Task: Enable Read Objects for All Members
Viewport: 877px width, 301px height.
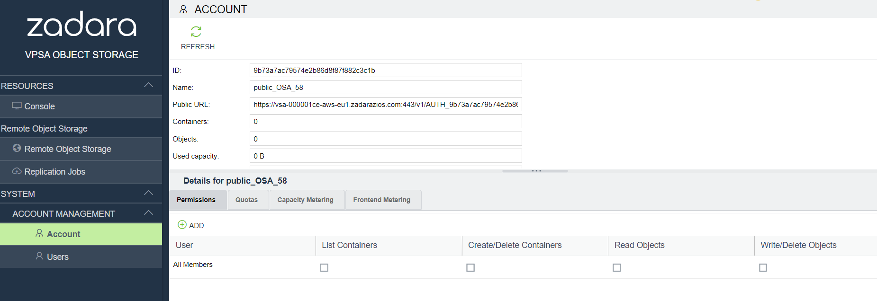Action: pos(617,268)
